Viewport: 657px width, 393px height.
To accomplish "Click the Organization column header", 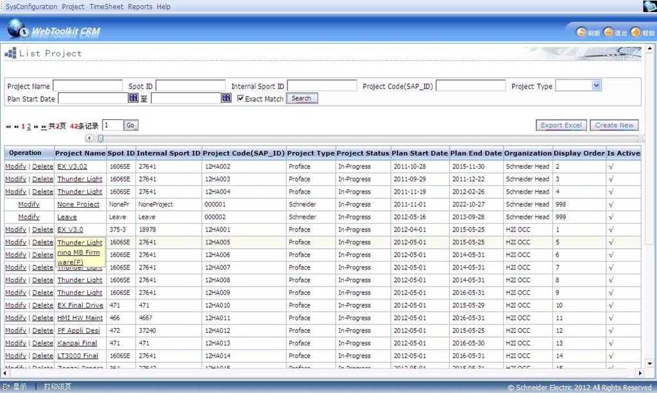I will (528, 153).
